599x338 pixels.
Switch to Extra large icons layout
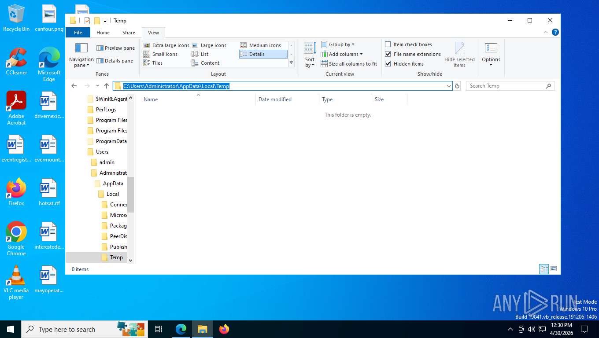[x=166, y=45]
